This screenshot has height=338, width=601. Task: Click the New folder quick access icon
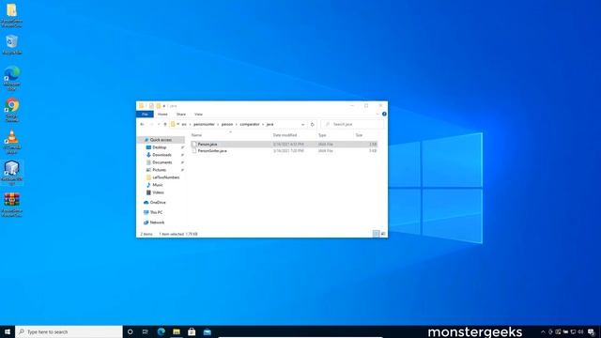(x=159, y=106)
